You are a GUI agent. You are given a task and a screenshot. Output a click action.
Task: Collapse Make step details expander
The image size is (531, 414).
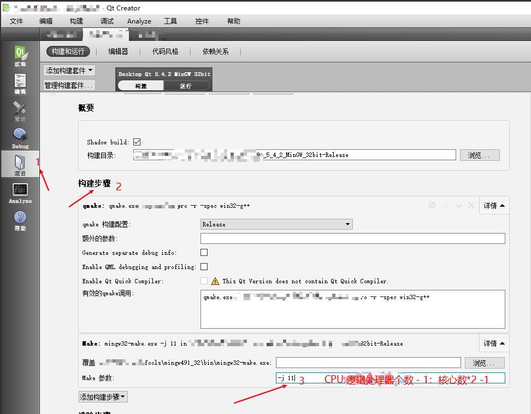494,343
